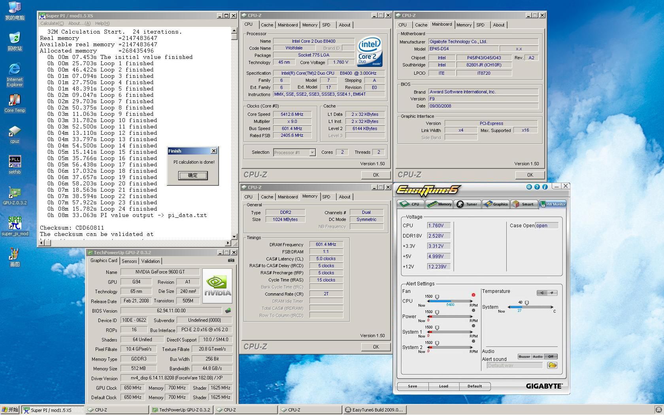Click OK in the top-left CPU-Z window
This screenshot has width=664, height=415.
click(x=376, y=175)
